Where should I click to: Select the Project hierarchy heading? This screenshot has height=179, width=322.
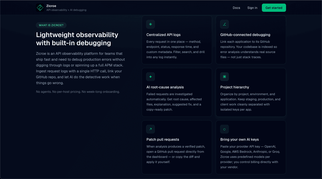pyautogui.click(x=235, y=87)
